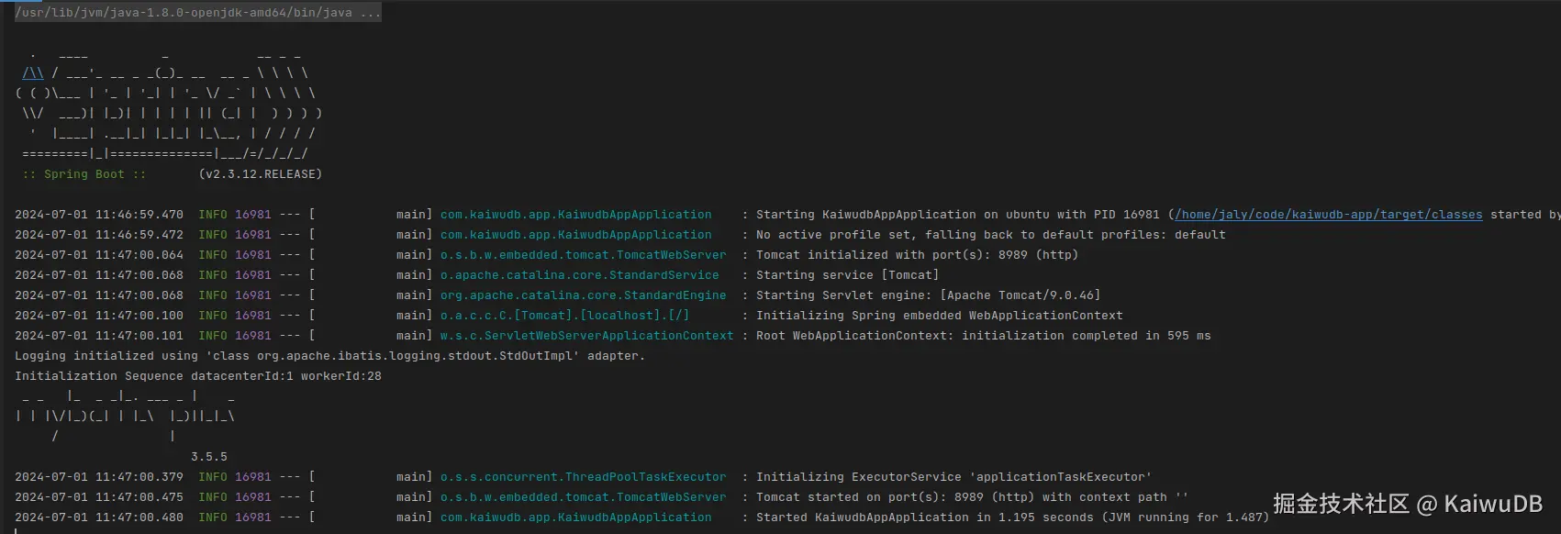The width and height of the screenshot is (1561, 534).
Task: Click the w.s.c.ServletWebServerApplicationContext logger name
Action: (586, 336)
